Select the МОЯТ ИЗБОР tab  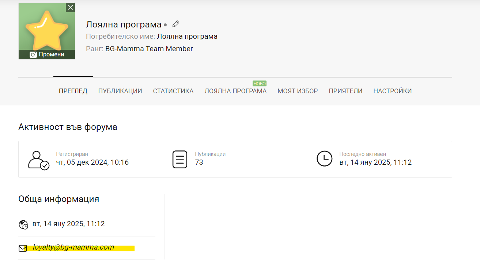[x=298, y=91]
